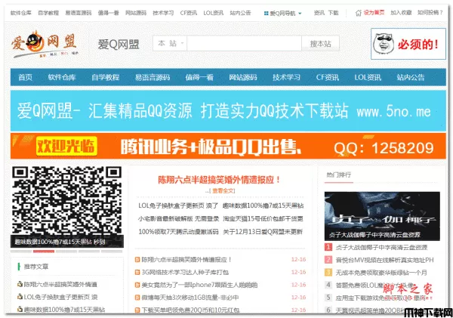Click the 爱Q网盟 penguin logo
This screenshot has height=318, width=453.
tap(45, 45)
